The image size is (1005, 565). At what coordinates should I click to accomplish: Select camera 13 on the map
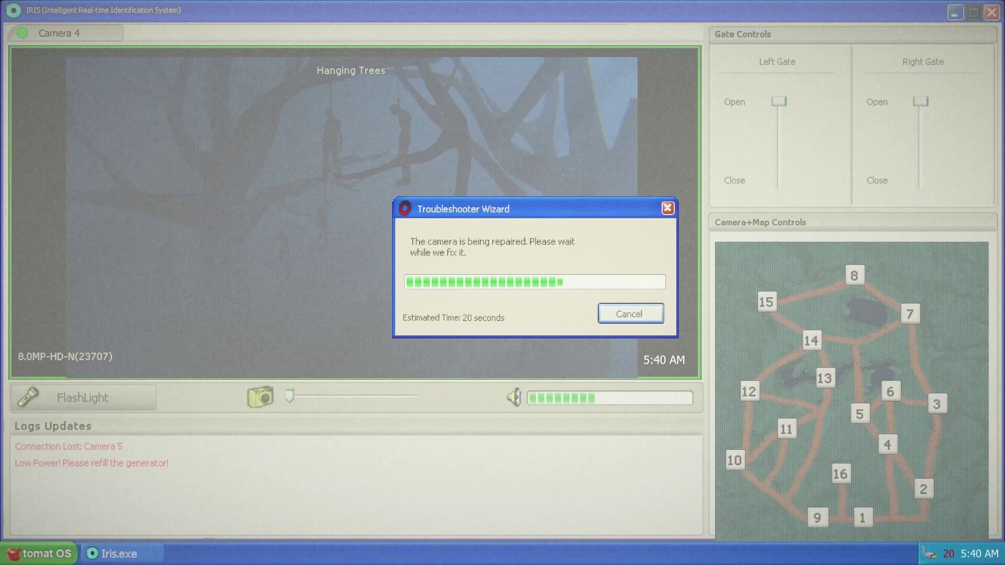click(x=824, y=378)
